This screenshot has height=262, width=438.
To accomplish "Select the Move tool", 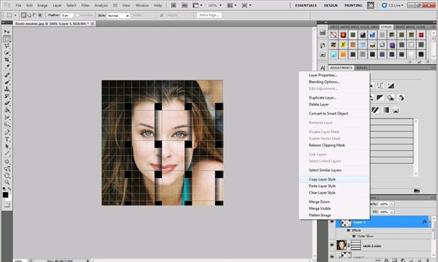I will pos(7,32).
